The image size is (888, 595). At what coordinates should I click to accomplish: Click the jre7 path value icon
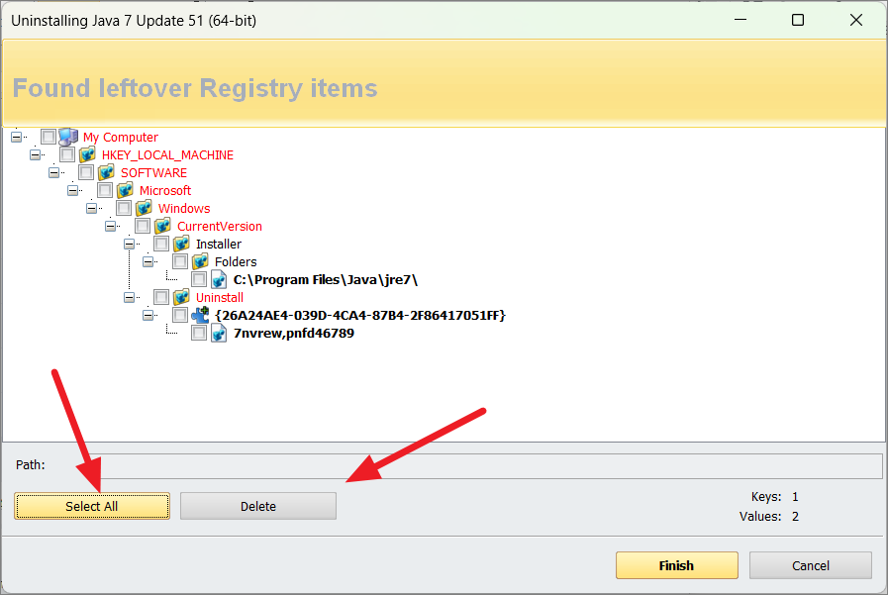pos(219,279)
